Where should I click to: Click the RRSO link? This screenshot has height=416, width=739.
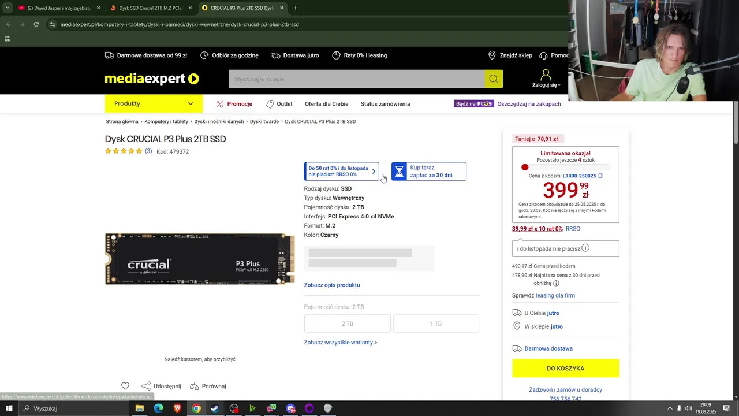point(573,229)
